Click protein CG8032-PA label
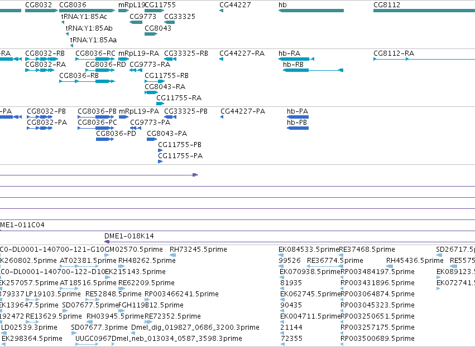 click(x=47, y=123)
